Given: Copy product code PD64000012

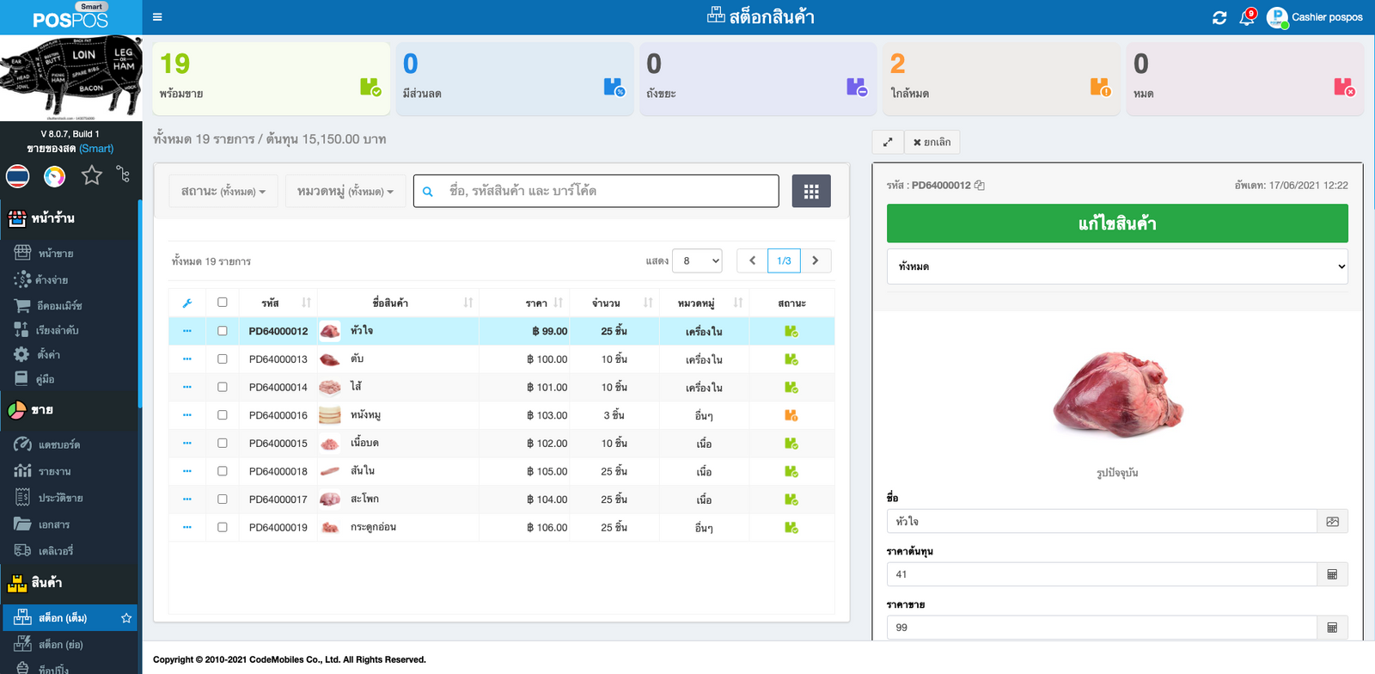Looking at the screenshot, I should 980,186.
